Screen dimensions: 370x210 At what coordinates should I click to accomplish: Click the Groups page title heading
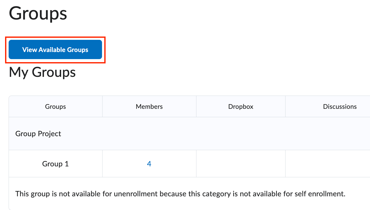38,13
